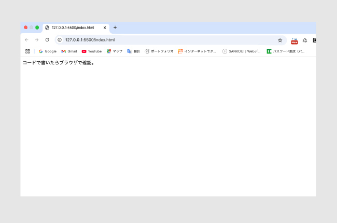Open the マップ bookmark
337x223 pixels.
(x=115, y=51)
